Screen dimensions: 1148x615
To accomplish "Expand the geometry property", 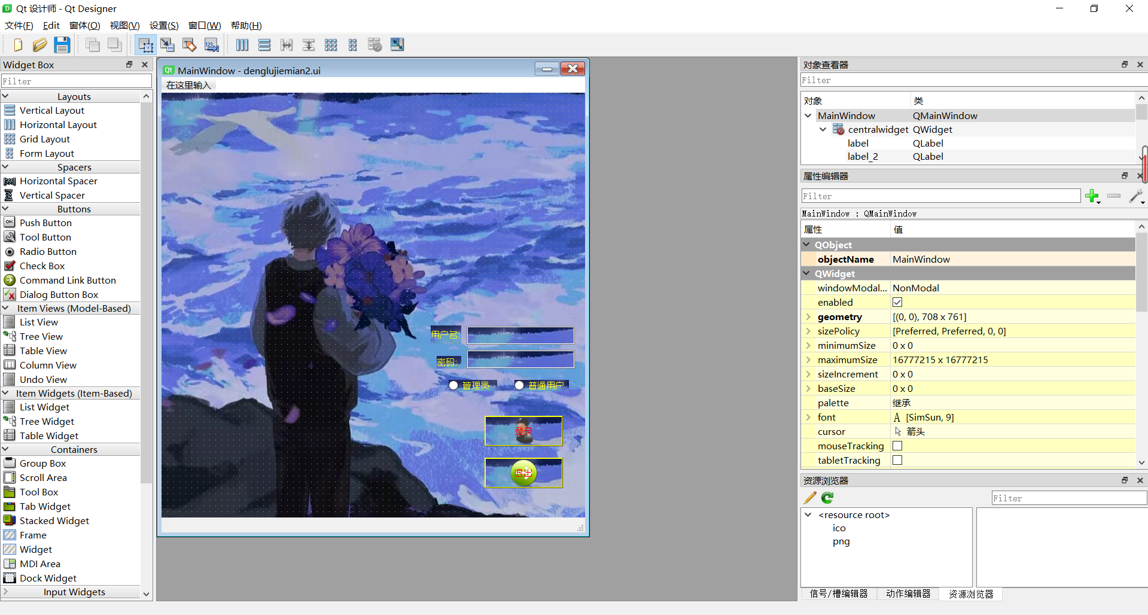I will click(x=808, y=316).
